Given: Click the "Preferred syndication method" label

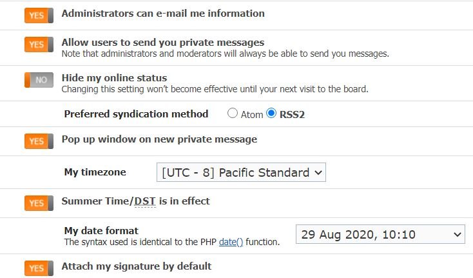Looking at the screenshot, I should 136,114.
